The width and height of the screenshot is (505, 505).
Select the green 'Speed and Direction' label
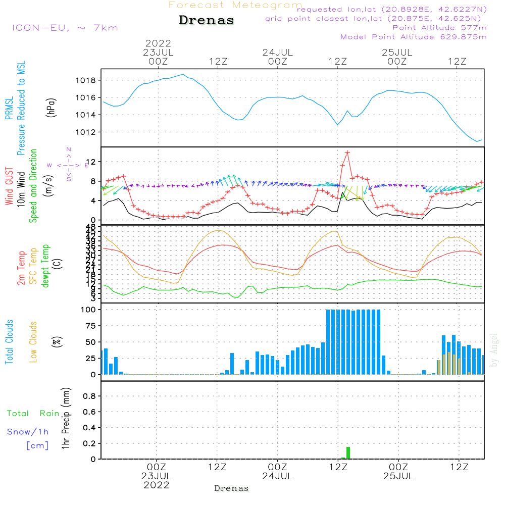tap(33, 186)
